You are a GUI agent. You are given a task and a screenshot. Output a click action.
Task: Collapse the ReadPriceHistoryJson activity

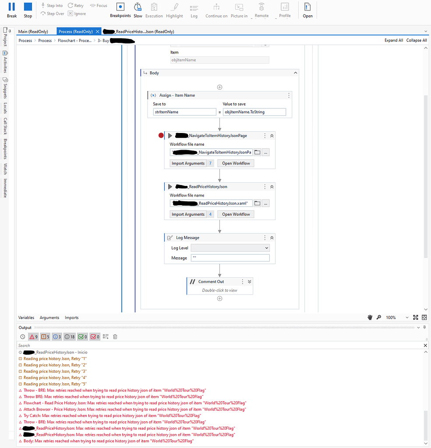click(271, 186)
